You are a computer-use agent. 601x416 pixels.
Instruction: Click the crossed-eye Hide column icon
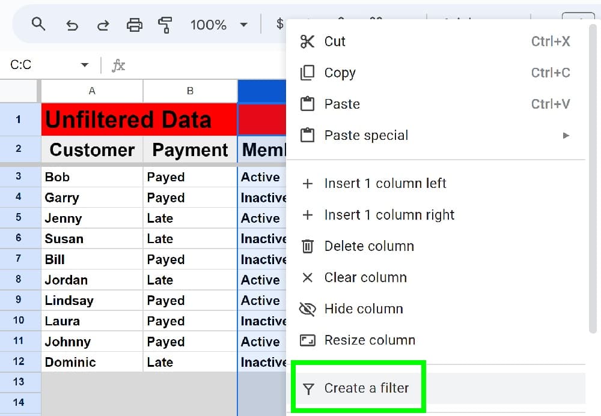(307, 309)
